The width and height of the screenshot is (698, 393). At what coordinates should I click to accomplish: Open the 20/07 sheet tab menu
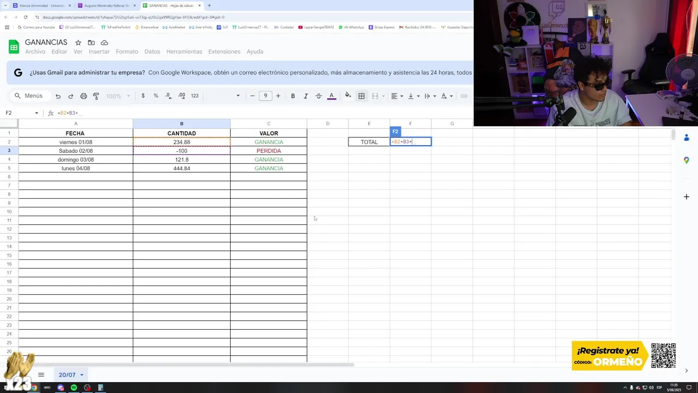82,375
